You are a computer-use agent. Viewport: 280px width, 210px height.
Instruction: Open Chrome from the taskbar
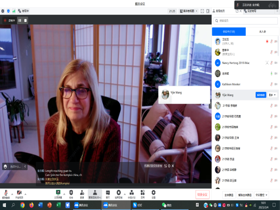22,205
